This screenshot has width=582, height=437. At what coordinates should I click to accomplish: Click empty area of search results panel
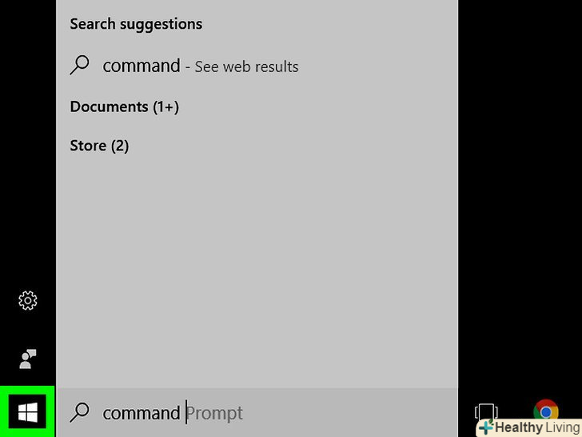tap(256, 264)
